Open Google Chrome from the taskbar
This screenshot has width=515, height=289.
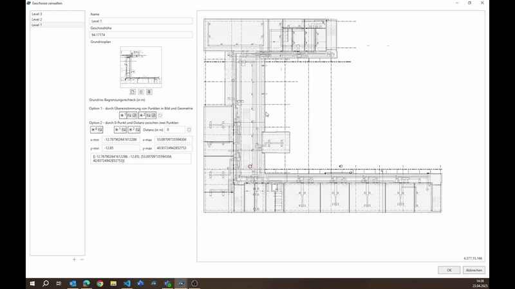(100, 283)
